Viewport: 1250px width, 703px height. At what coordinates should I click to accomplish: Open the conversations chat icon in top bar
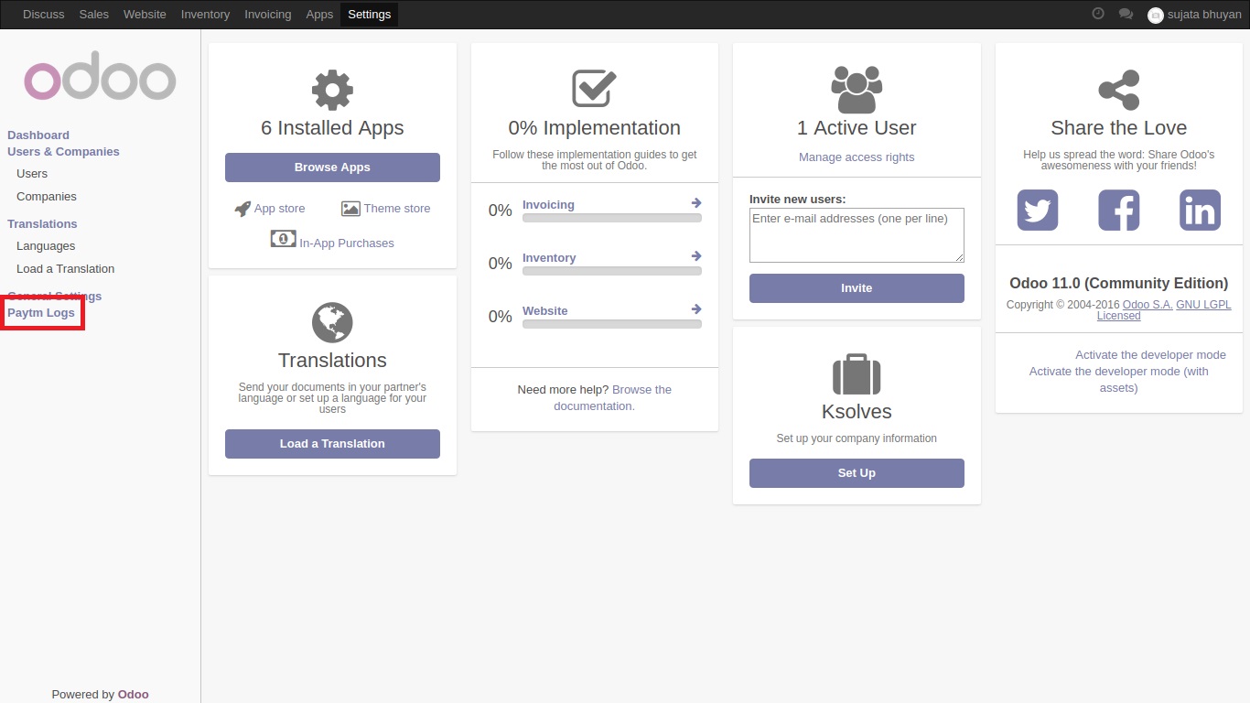1126,15
